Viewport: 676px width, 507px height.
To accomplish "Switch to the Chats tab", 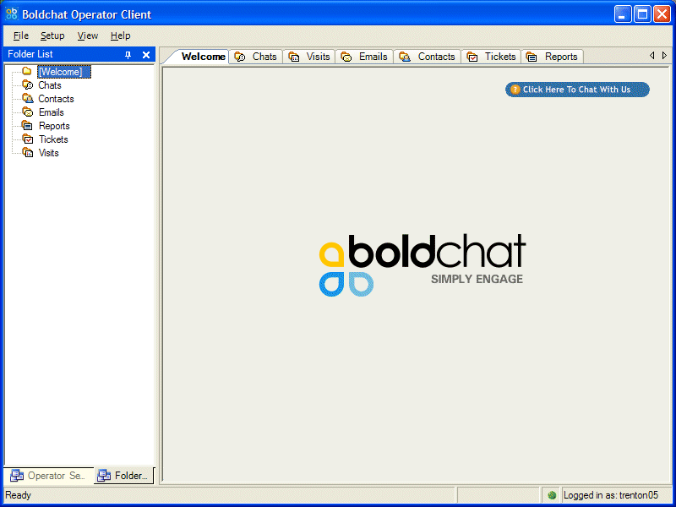I will click(256, 57).
